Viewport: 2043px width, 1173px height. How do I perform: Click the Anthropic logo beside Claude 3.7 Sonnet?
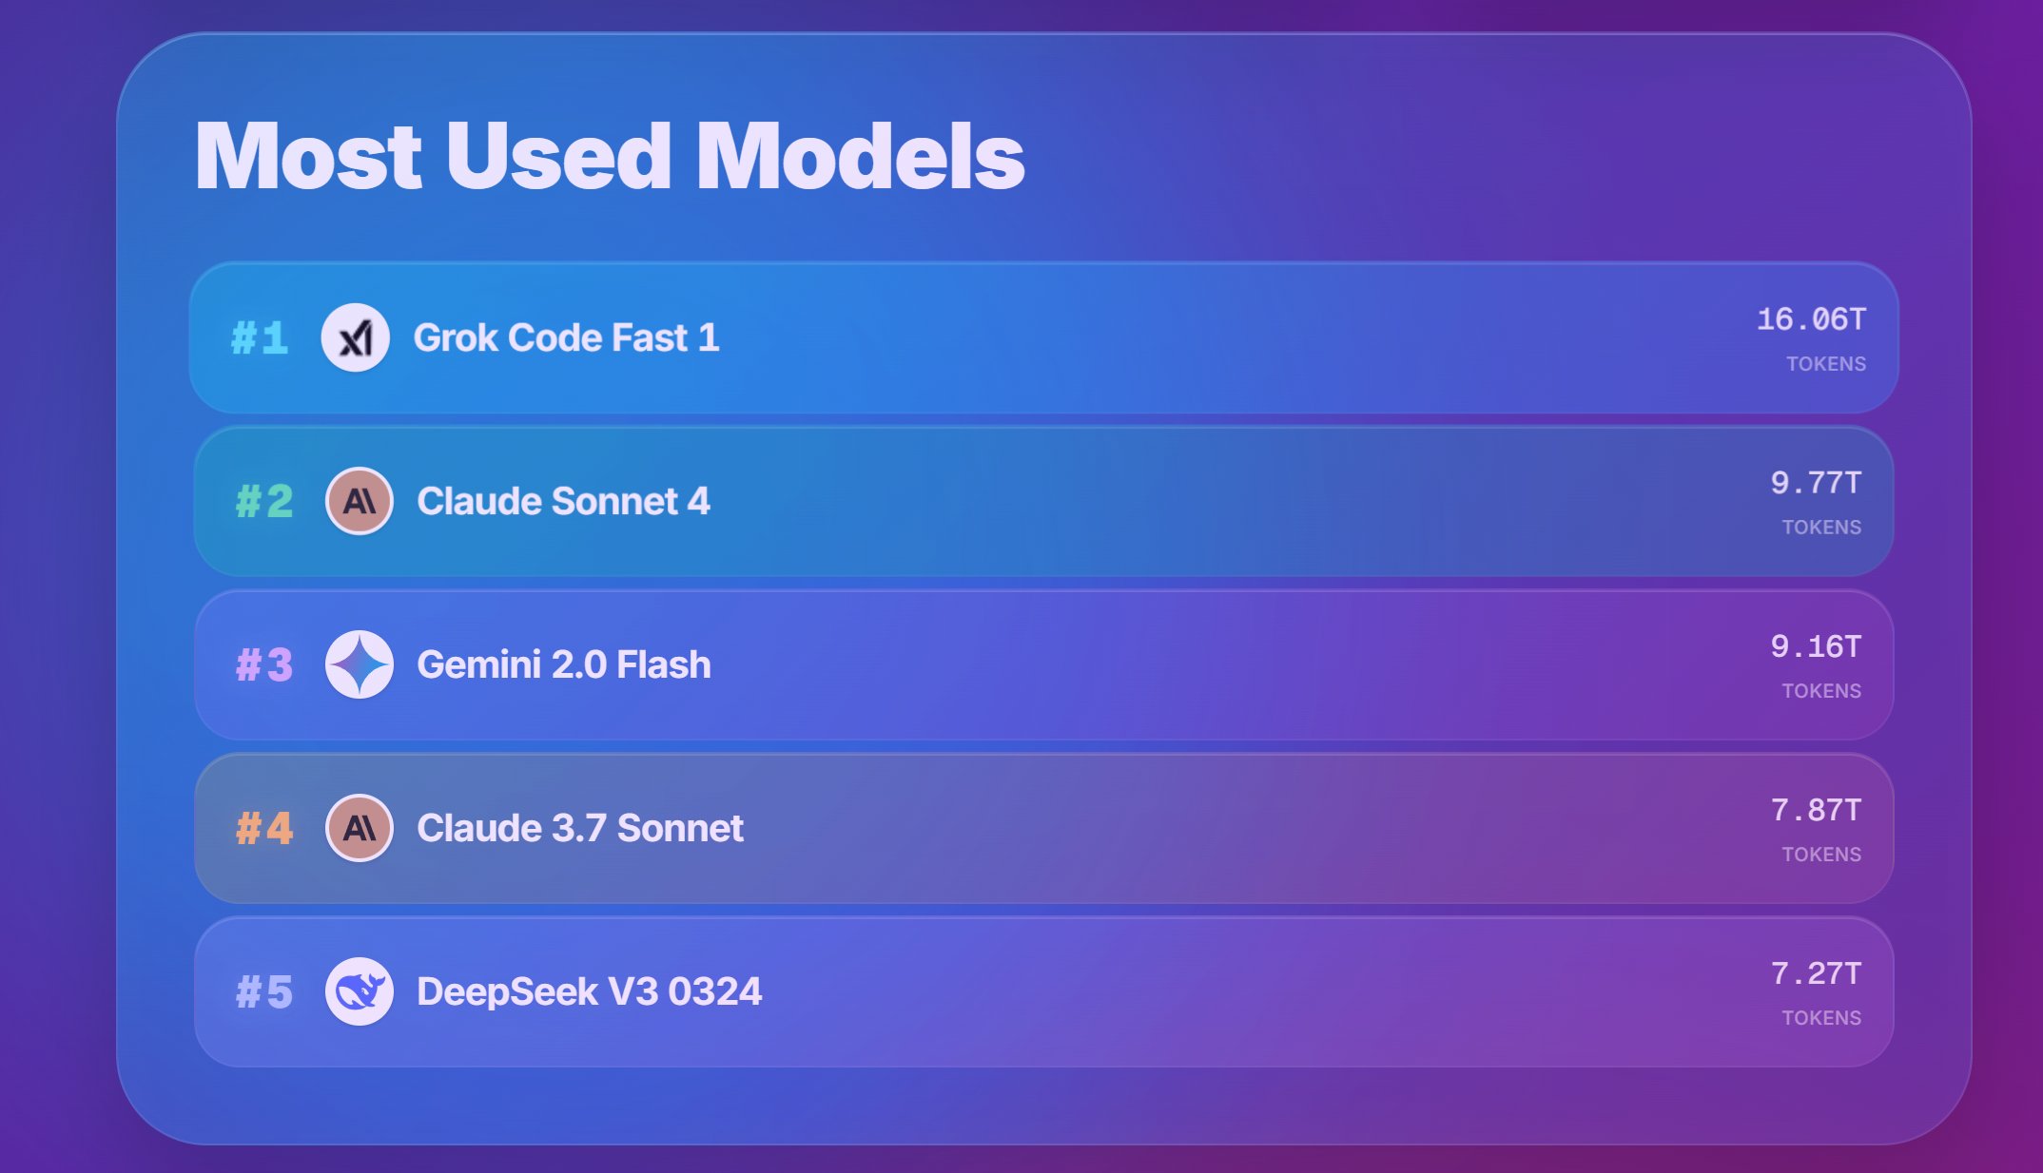tap(360, 828)
